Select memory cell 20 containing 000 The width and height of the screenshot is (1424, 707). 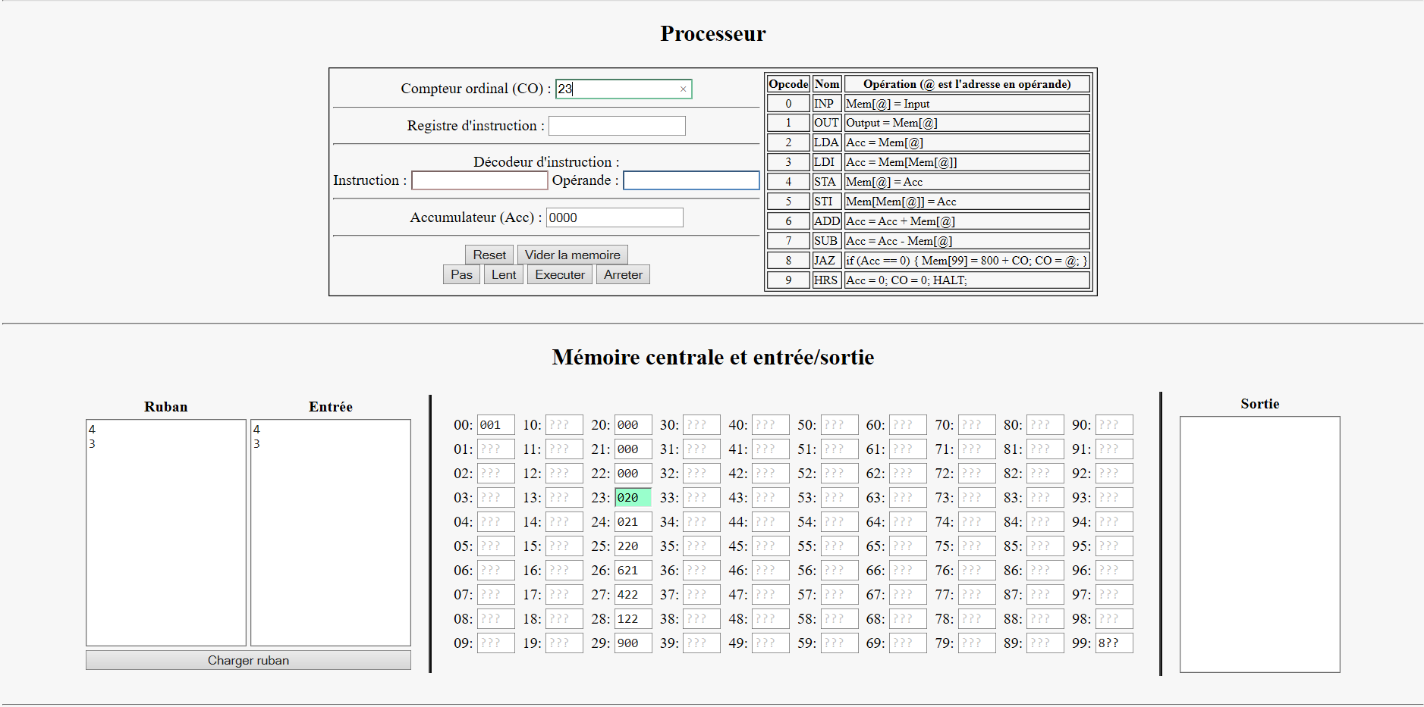click(633, 425)
